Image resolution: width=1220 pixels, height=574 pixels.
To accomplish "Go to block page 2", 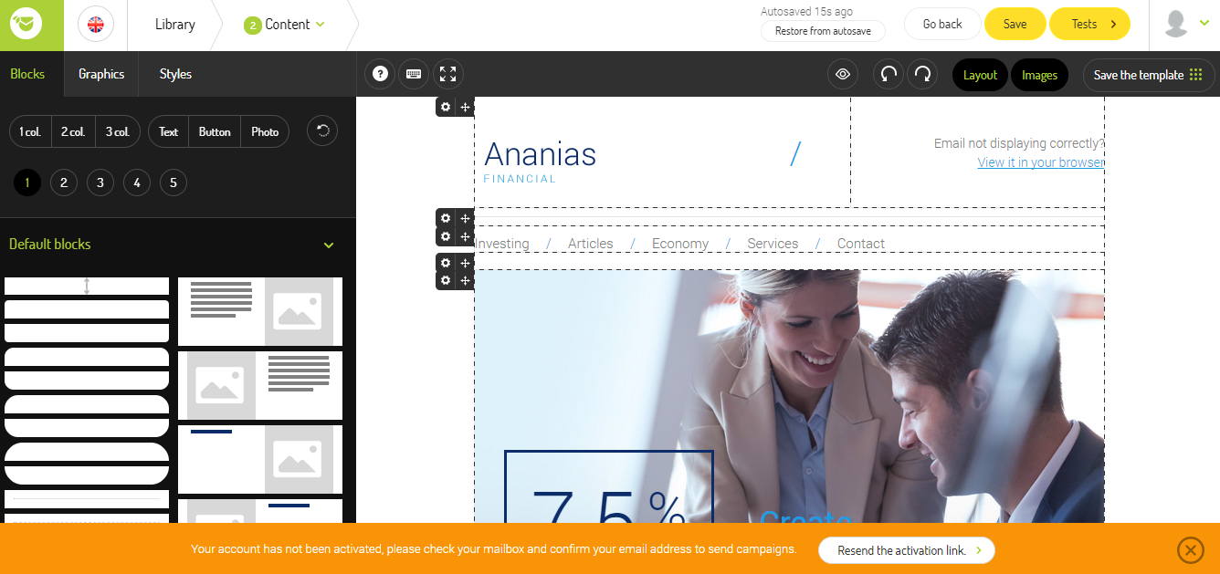I will (x=63, y=183).
